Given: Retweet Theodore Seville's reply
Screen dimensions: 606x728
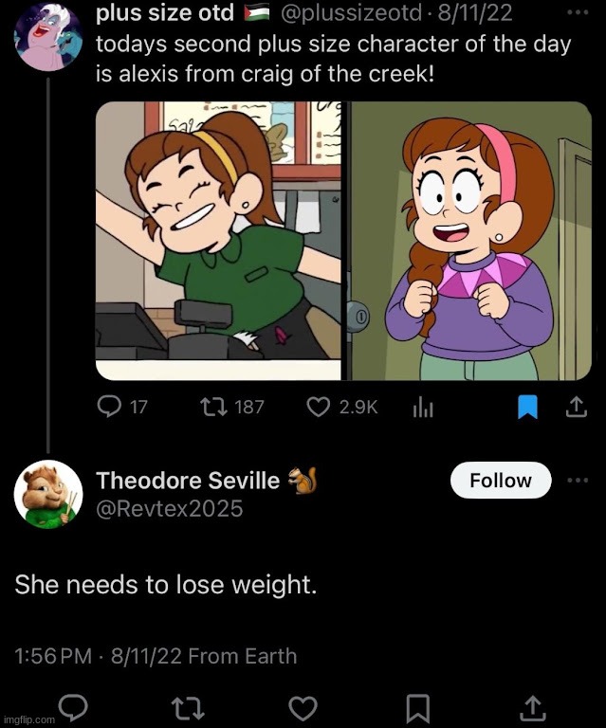Looking at the screenshot, I should point(187,706).
